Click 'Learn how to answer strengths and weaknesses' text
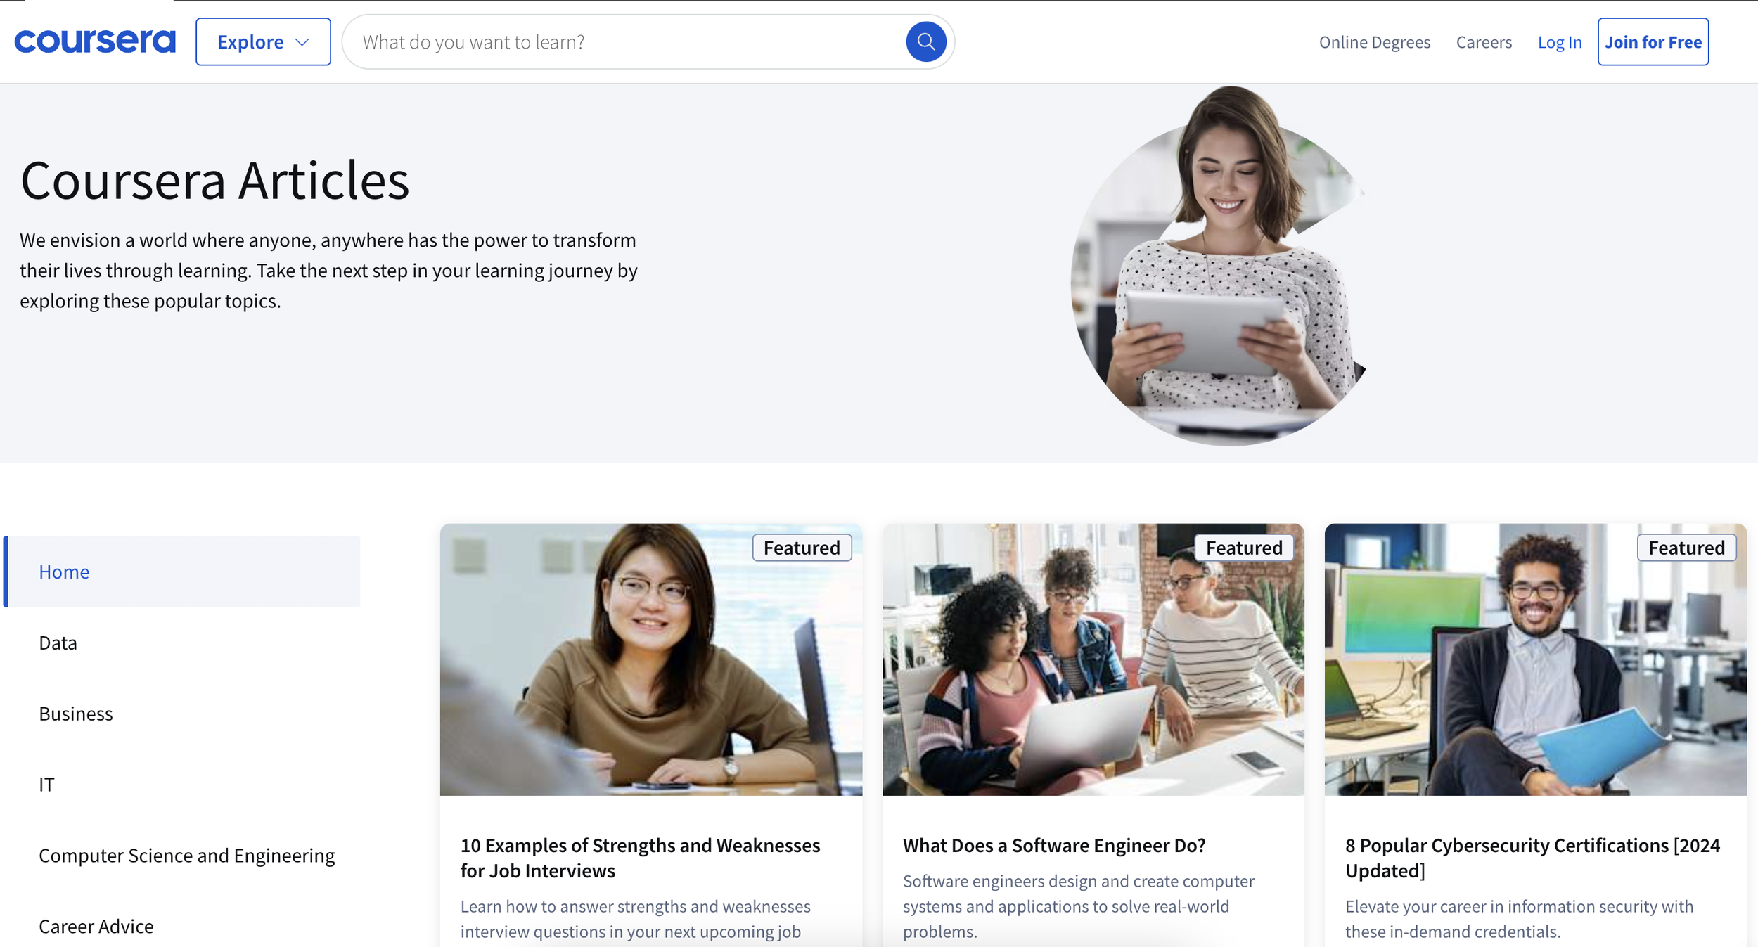This screenshot has width=1758, height=947. [x=635, y=919]
